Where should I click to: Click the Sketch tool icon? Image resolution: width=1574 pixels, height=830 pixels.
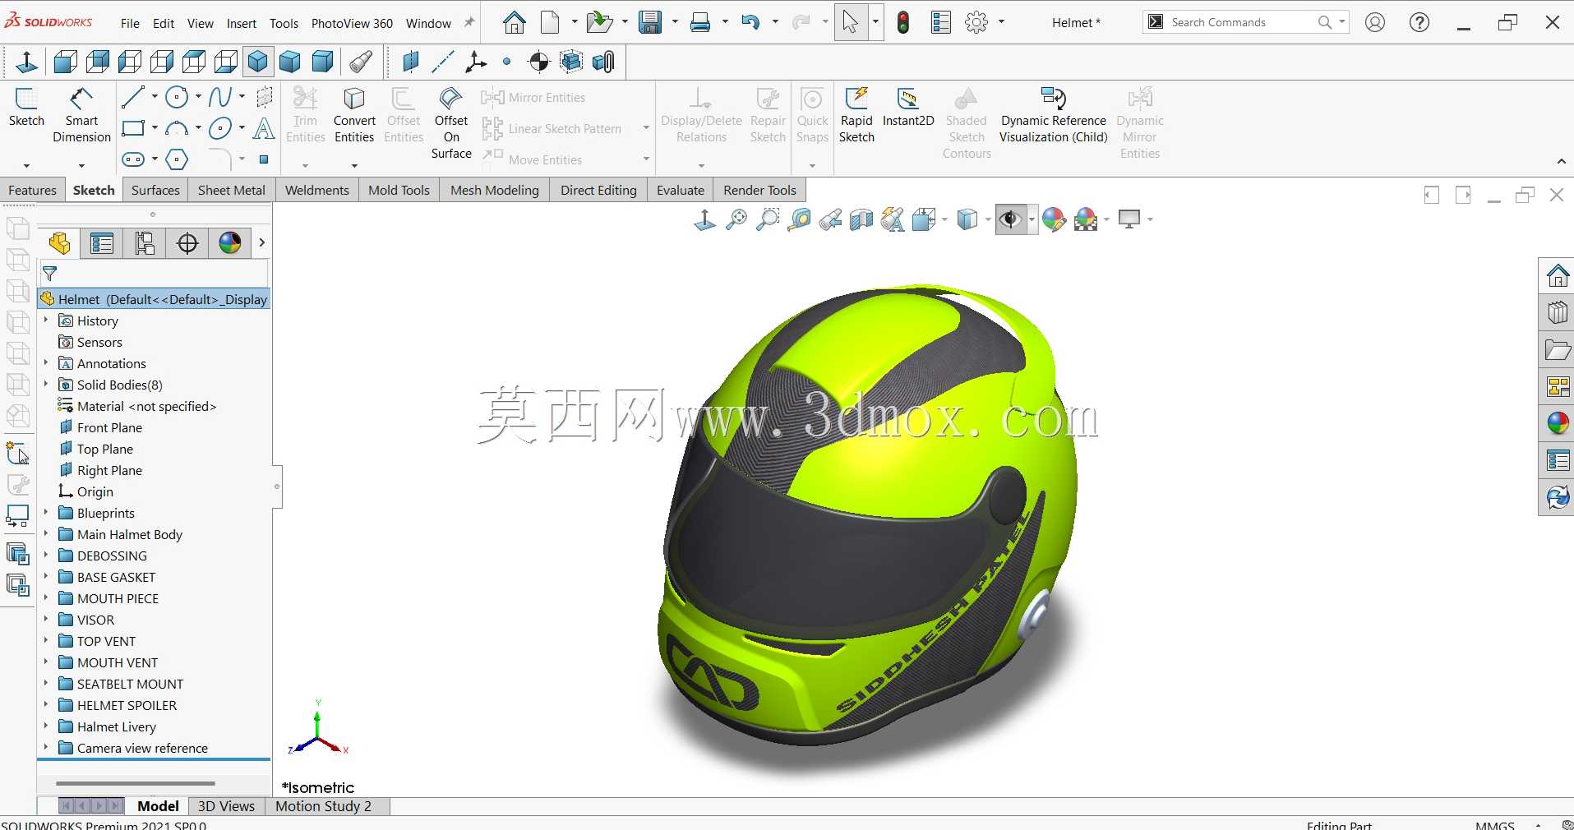pyautogui.click(x=26, y=108)
